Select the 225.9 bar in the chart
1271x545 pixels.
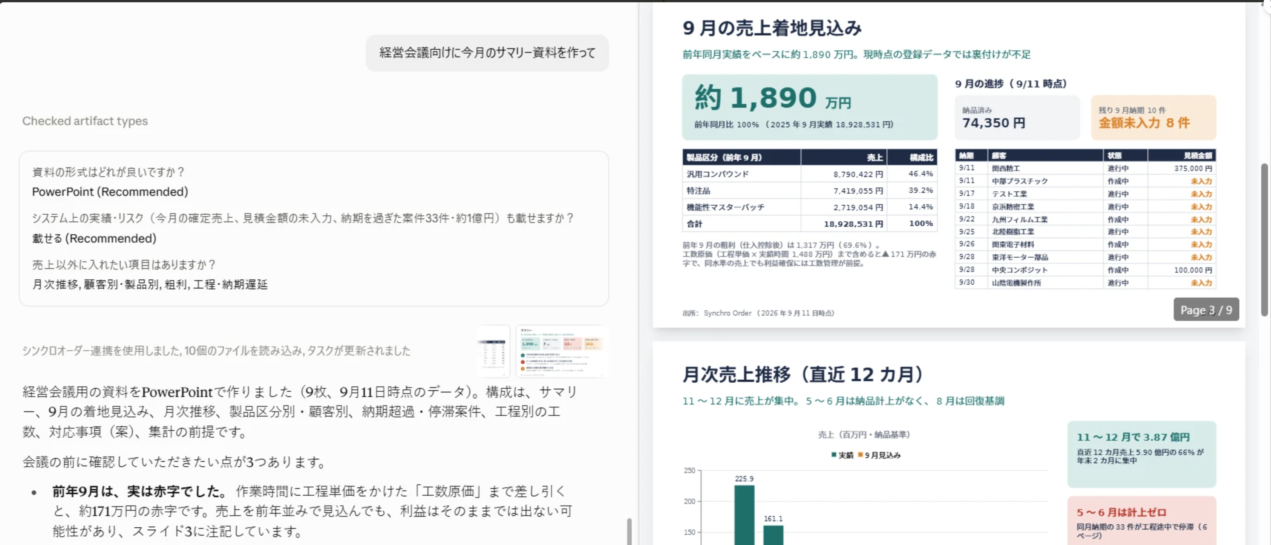point(744,515)
